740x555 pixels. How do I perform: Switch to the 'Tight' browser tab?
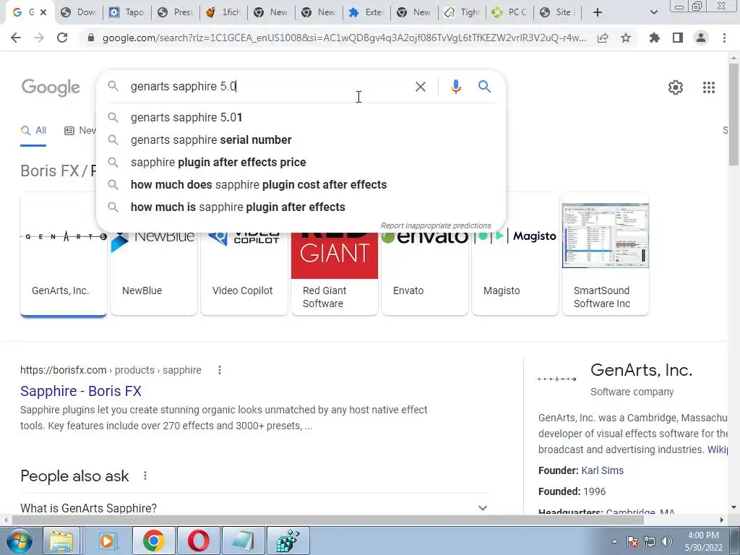coord(462,12)
